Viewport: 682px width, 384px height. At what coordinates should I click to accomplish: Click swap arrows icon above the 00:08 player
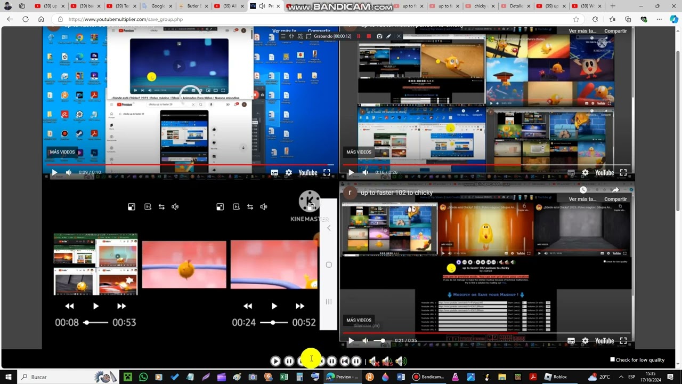tap(161, 207)
